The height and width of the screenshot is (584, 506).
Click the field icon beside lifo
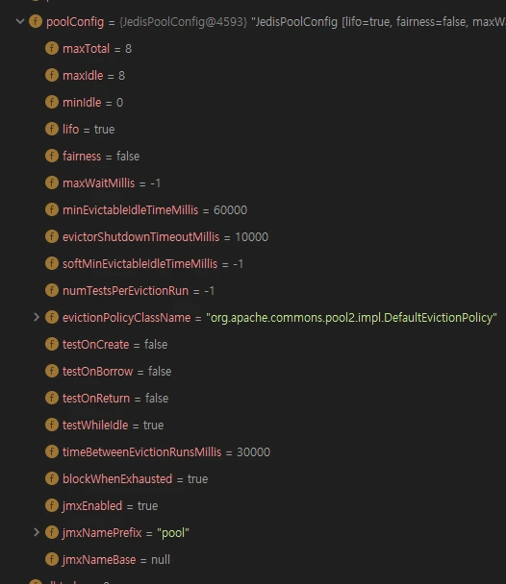[52, 129]
